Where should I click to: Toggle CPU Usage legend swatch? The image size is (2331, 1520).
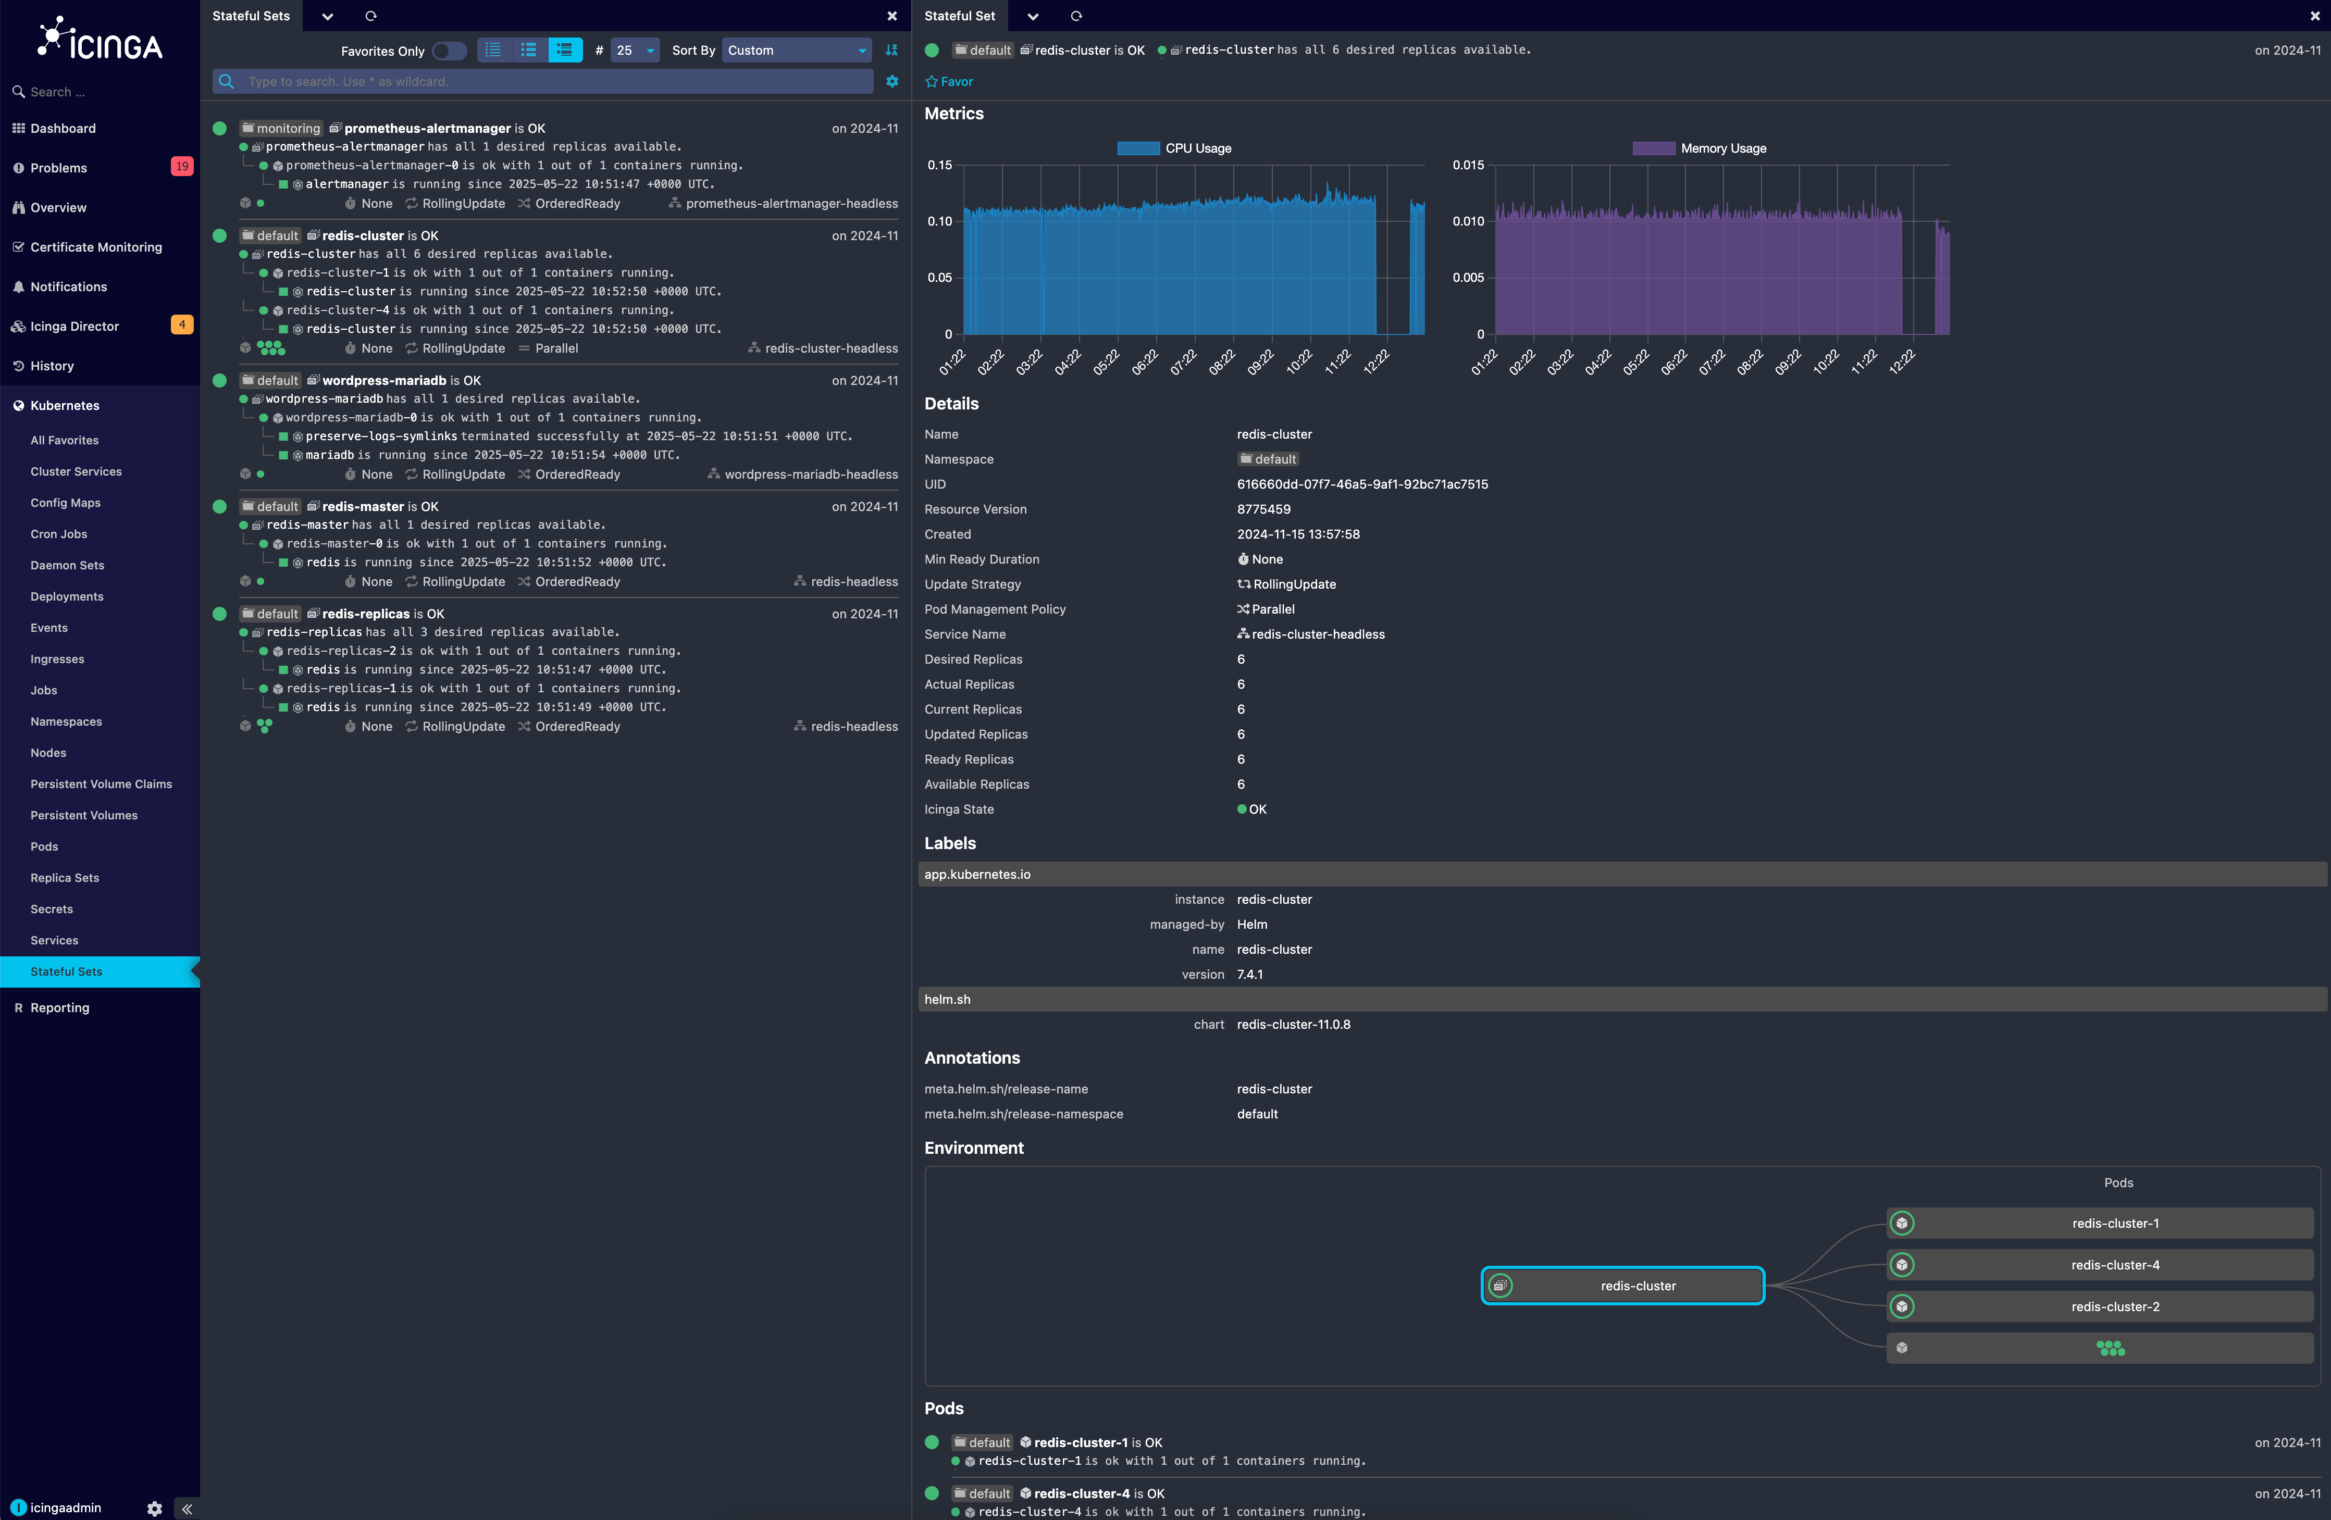pyautogui.click(x=1138, y=149)
